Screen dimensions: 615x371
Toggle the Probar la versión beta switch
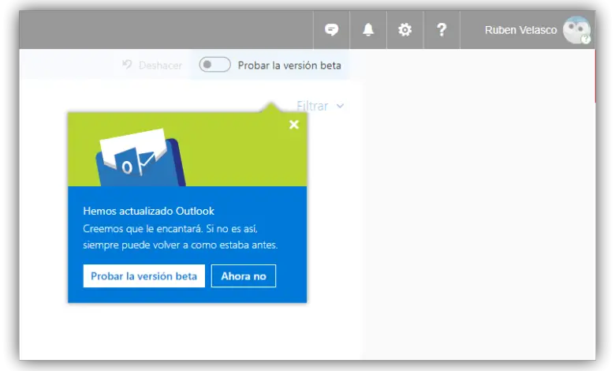(214, 65)
